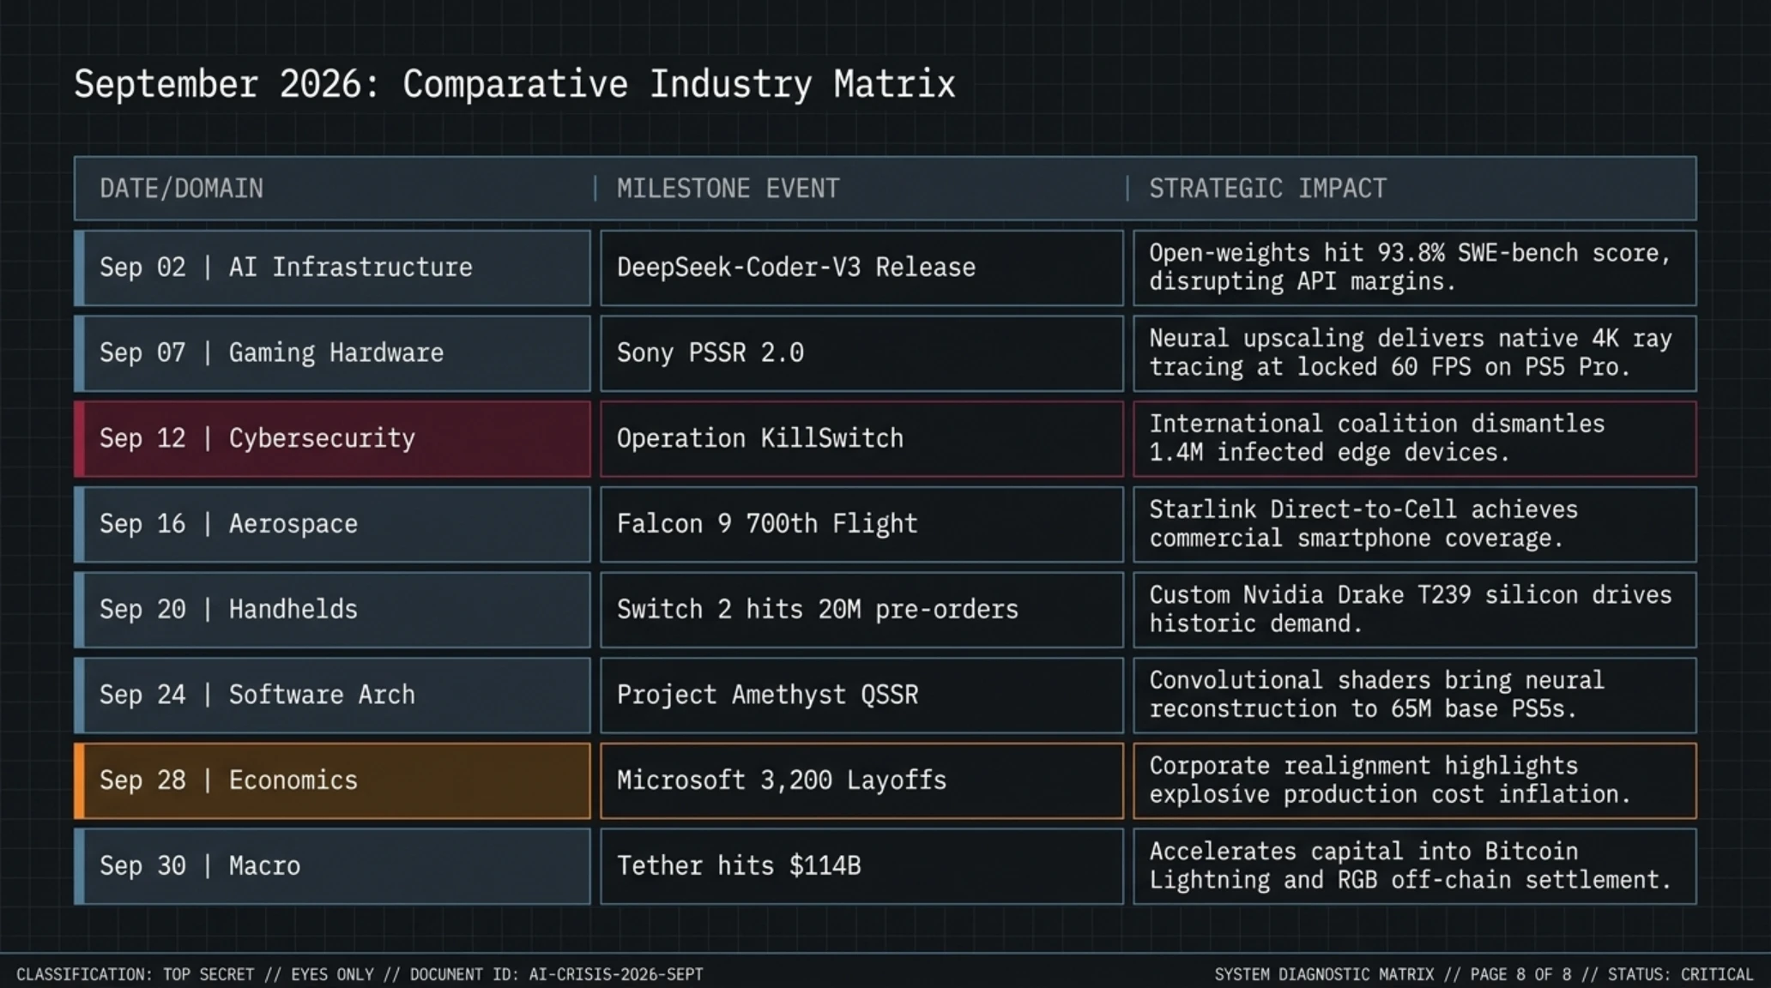
Task: Click the MILESTONE EVENT column header
Action: 728,189
